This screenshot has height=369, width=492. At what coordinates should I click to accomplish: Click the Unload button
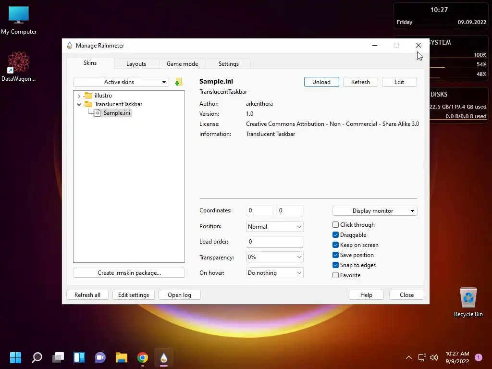(x=321, y=82)
